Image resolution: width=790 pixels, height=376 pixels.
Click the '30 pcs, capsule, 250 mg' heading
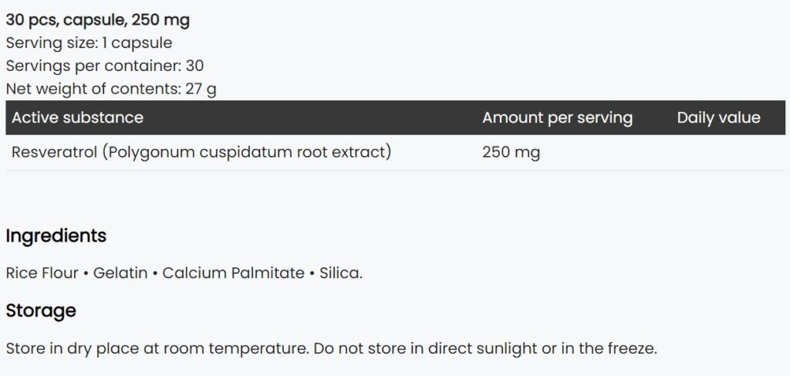click(x=98, y=21)
